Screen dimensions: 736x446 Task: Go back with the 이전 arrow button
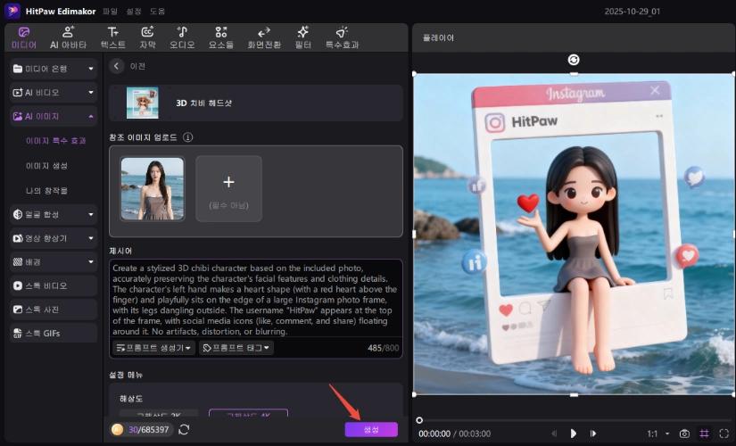[x=116, y=66]
